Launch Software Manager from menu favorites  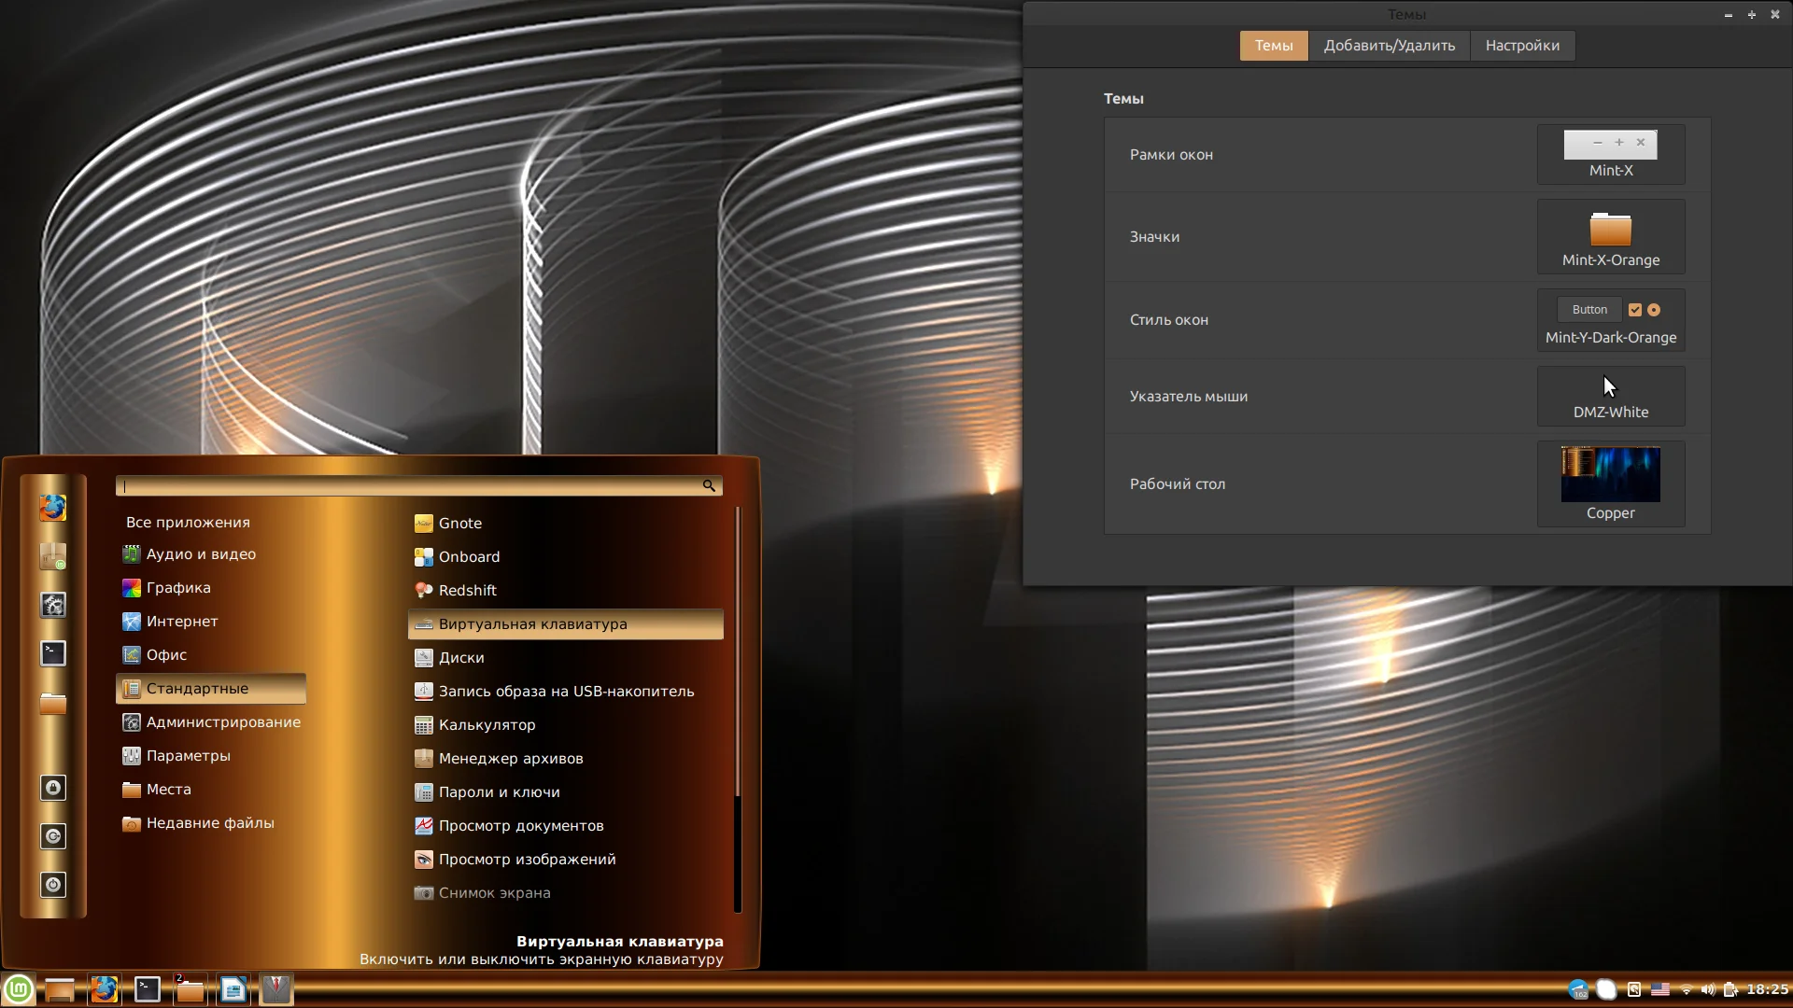tap(53, 556)
